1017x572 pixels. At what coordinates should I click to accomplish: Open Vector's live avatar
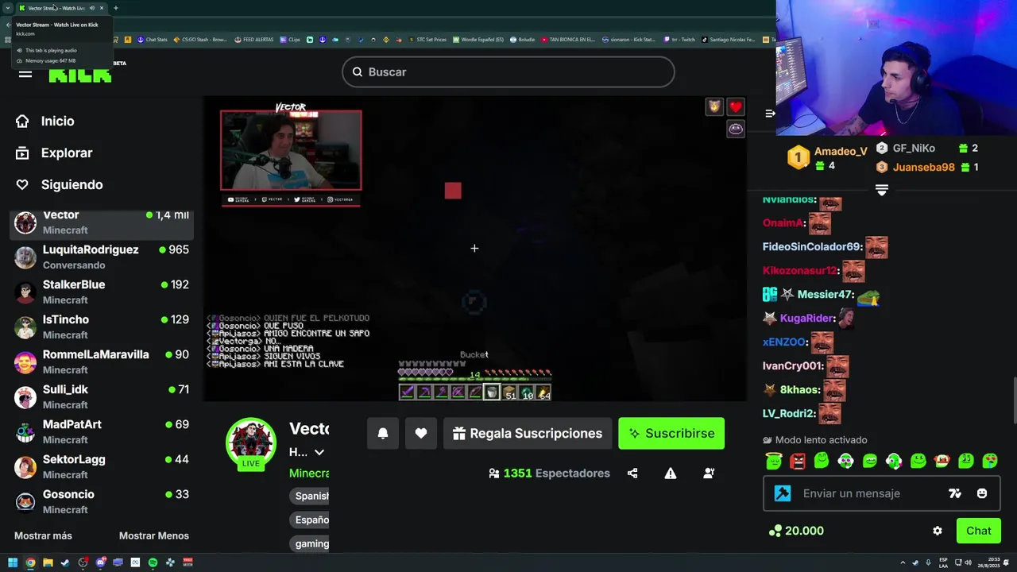coord(251,443)
